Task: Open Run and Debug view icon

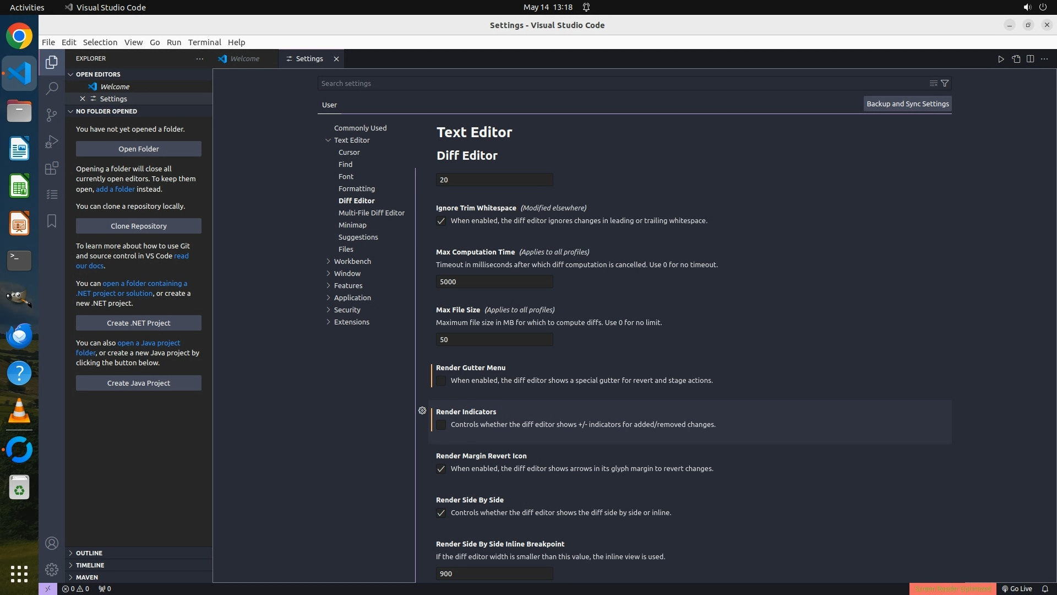Action: coord(52,142)
